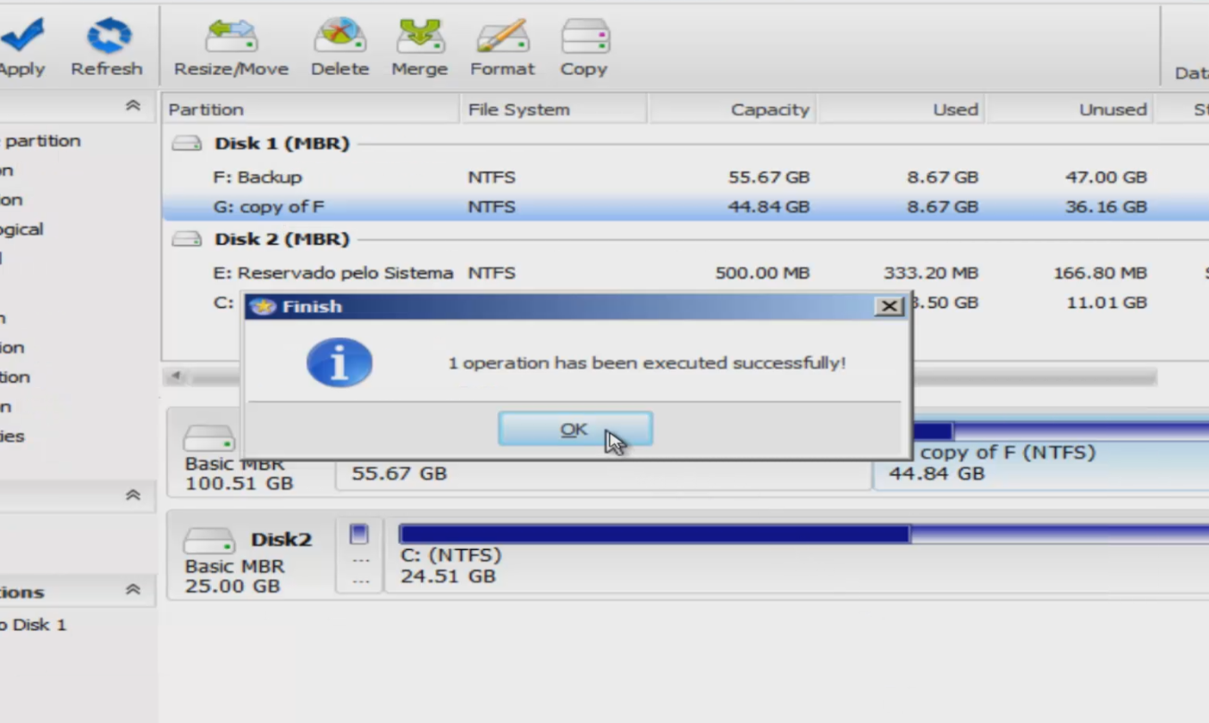Sort by the Used column header
Screen dimensions: 1209x723
(x=902, y=110)
